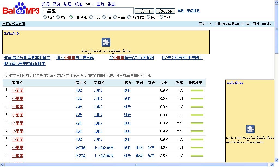Open the HP电脑全线机型夏季促销中 ad link

coord(27,58)
